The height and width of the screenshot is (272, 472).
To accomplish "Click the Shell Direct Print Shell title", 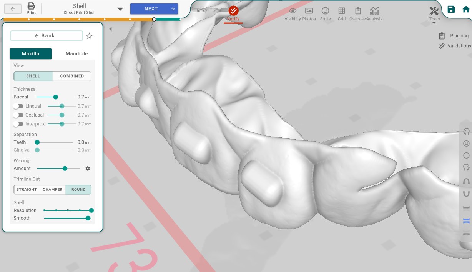I will (80, 9).
